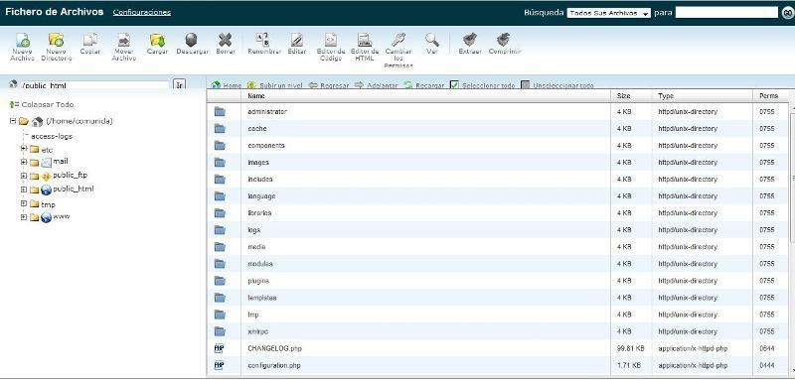Click the 99.81 KB size cell
The width and height of the screenshot is (795, 380).
tap(630, 348)
